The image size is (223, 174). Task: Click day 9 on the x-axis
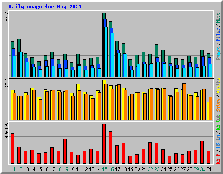tap(67, 169)
